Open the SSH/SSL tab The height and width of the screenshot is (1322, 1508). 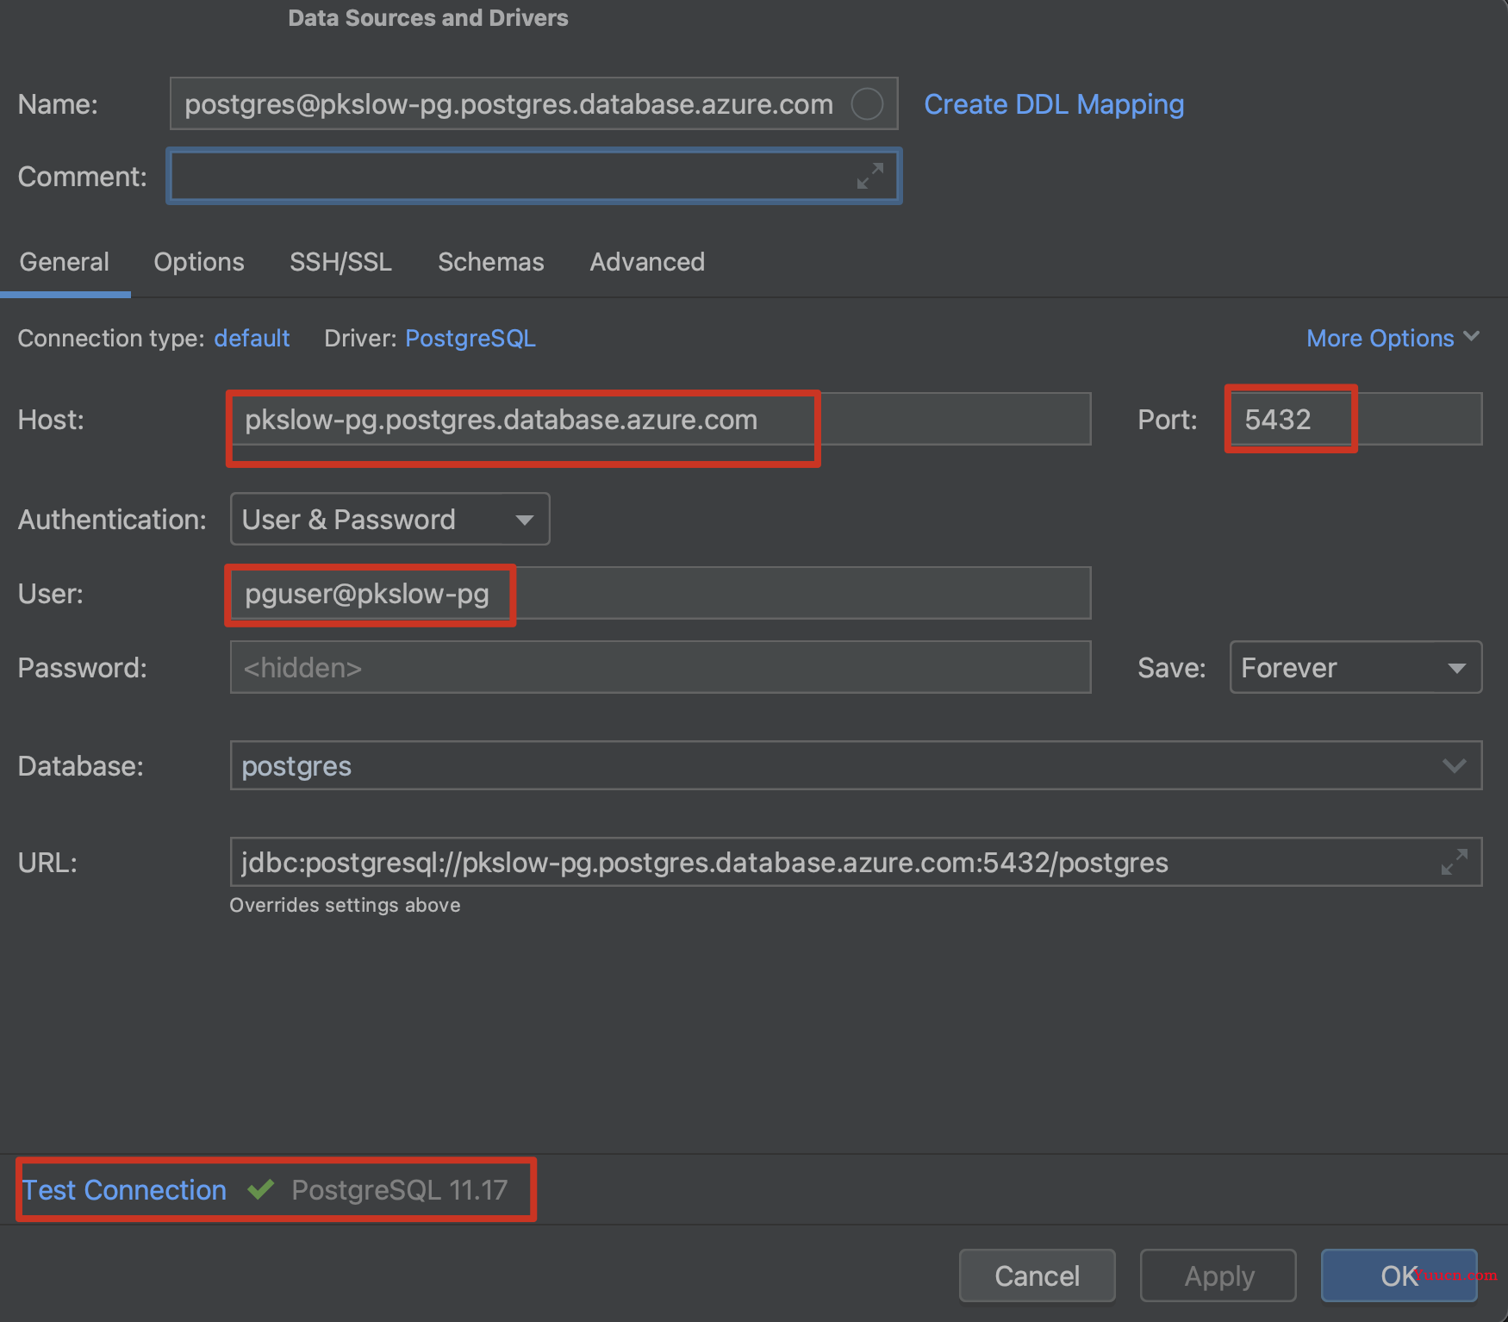[341, 262]
